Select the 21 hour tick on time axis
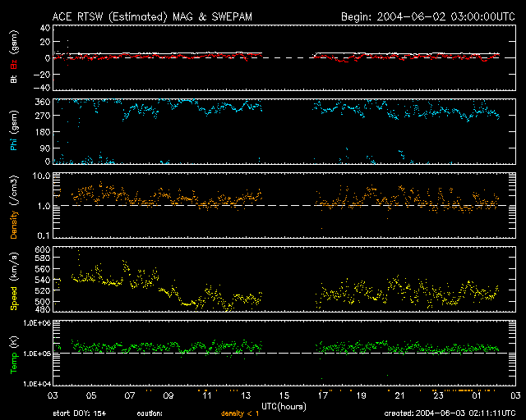 pos(399,395)
